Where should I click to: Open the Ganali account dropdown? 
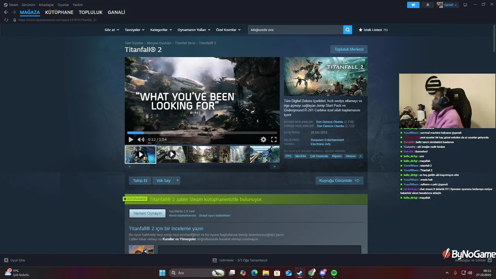point(448,5)
